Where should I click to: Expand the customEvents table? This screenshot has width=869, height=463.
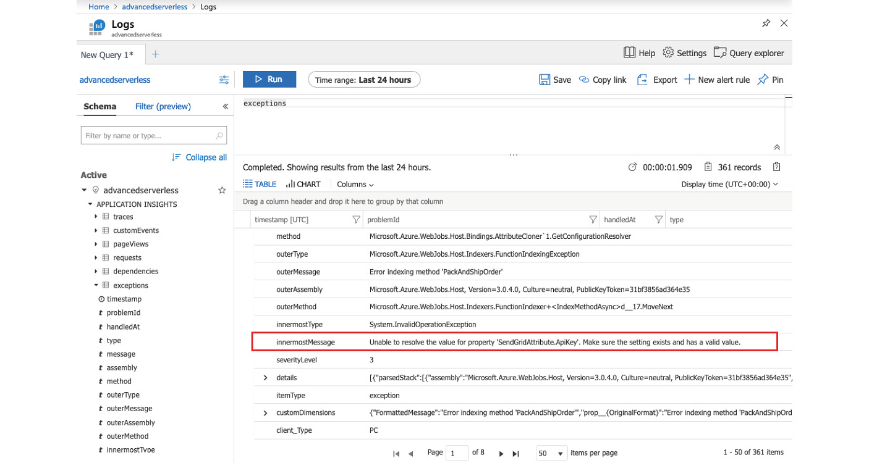coord(96,230)
